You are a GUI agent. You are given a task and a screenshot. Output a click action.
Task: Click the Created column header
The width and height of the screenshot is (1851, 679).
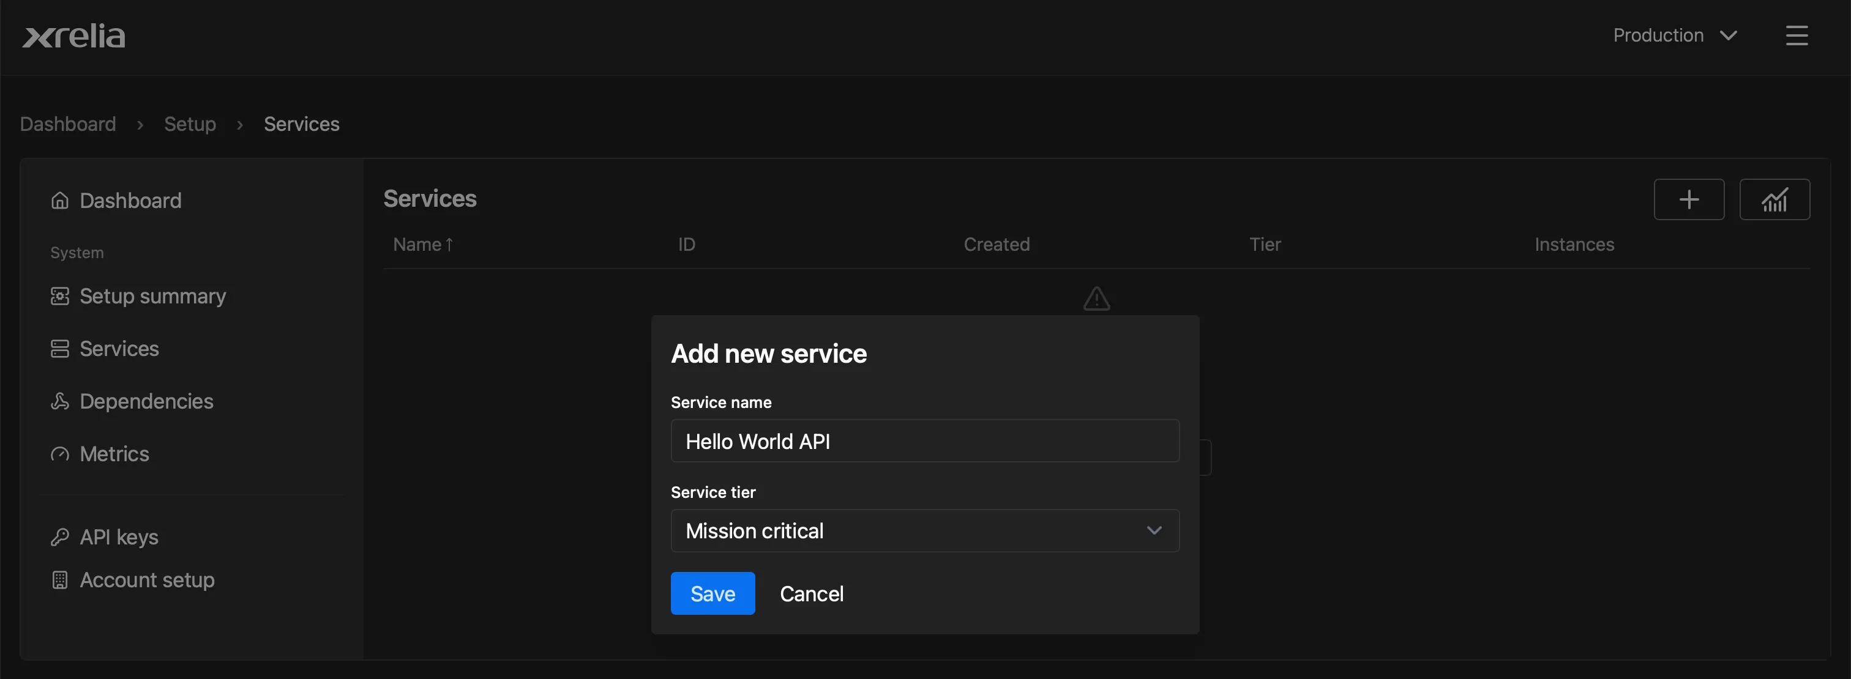tap(996, 245)
